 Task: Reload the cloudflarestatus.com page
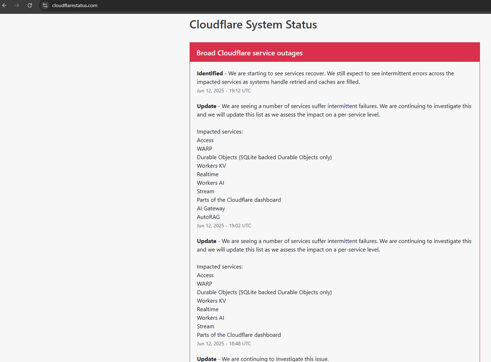(x=29, y=6)
